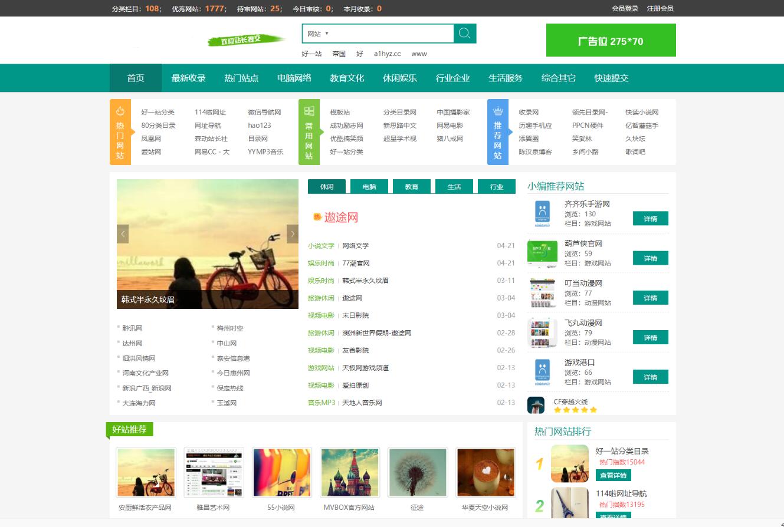
Task: Click the magnifier search button
Action: tap(465, 34)
